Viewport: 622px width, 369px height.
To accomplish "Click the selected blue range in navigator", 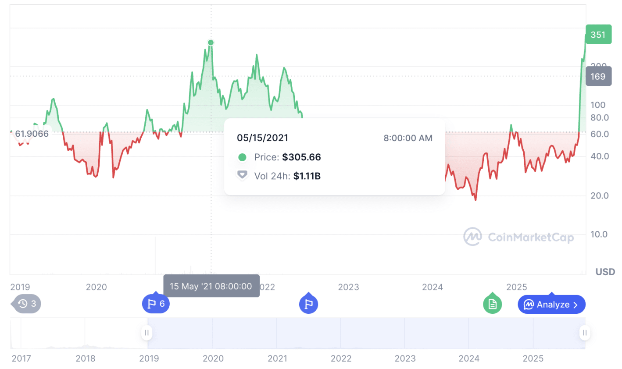I will (365, 333).
